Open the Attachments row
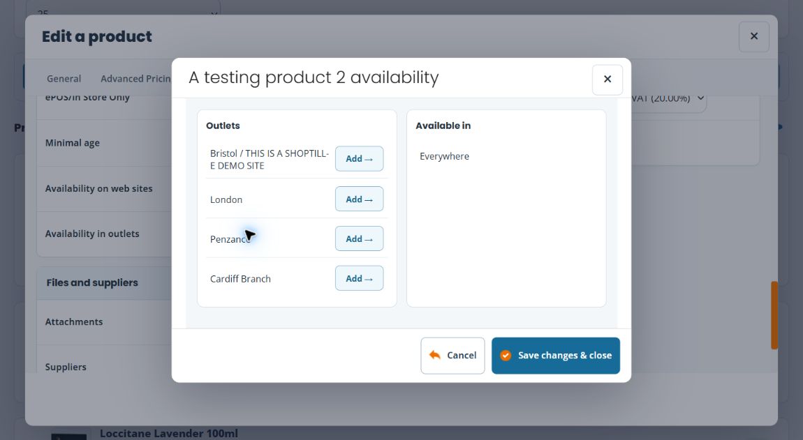The image size is (803, 440). click(x=105, y=322)
